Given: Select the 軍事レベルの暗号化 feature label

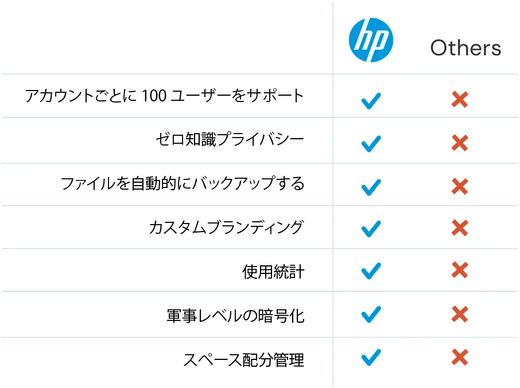Looking at the screenshot, I should point(235,315).
